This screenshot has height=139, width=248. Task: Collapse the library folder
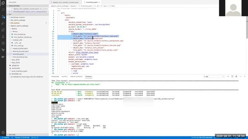15,32
